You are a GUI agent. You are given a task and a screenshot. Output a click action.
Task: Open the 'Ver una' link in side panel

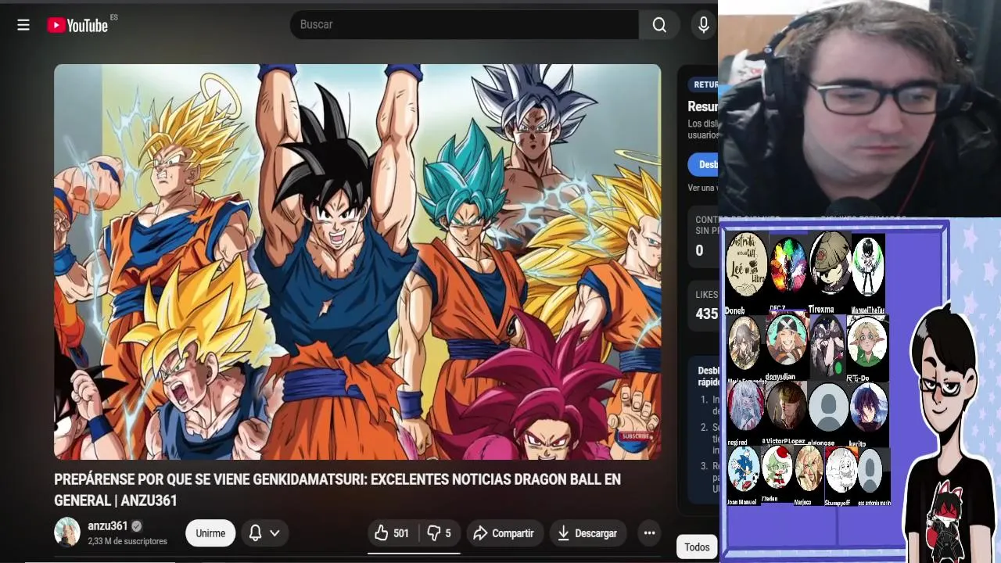click(702, 188)
